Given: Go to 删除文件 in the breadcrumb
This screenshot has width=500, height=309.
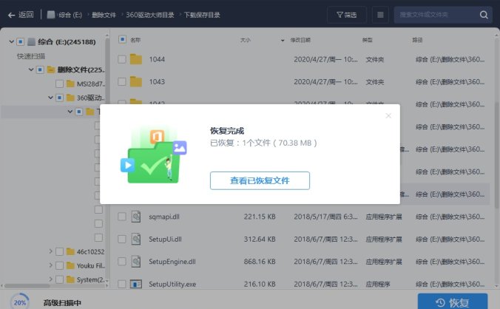Looking at the screenshot, I should coord(104,15).
